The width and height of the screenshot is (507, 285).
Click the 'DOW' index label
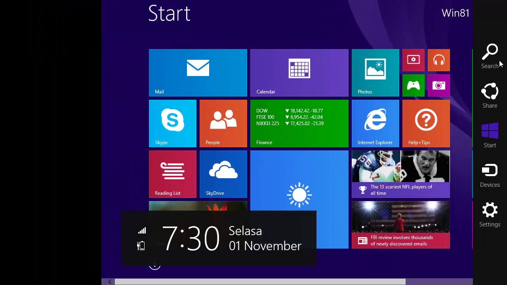[262, 111]
